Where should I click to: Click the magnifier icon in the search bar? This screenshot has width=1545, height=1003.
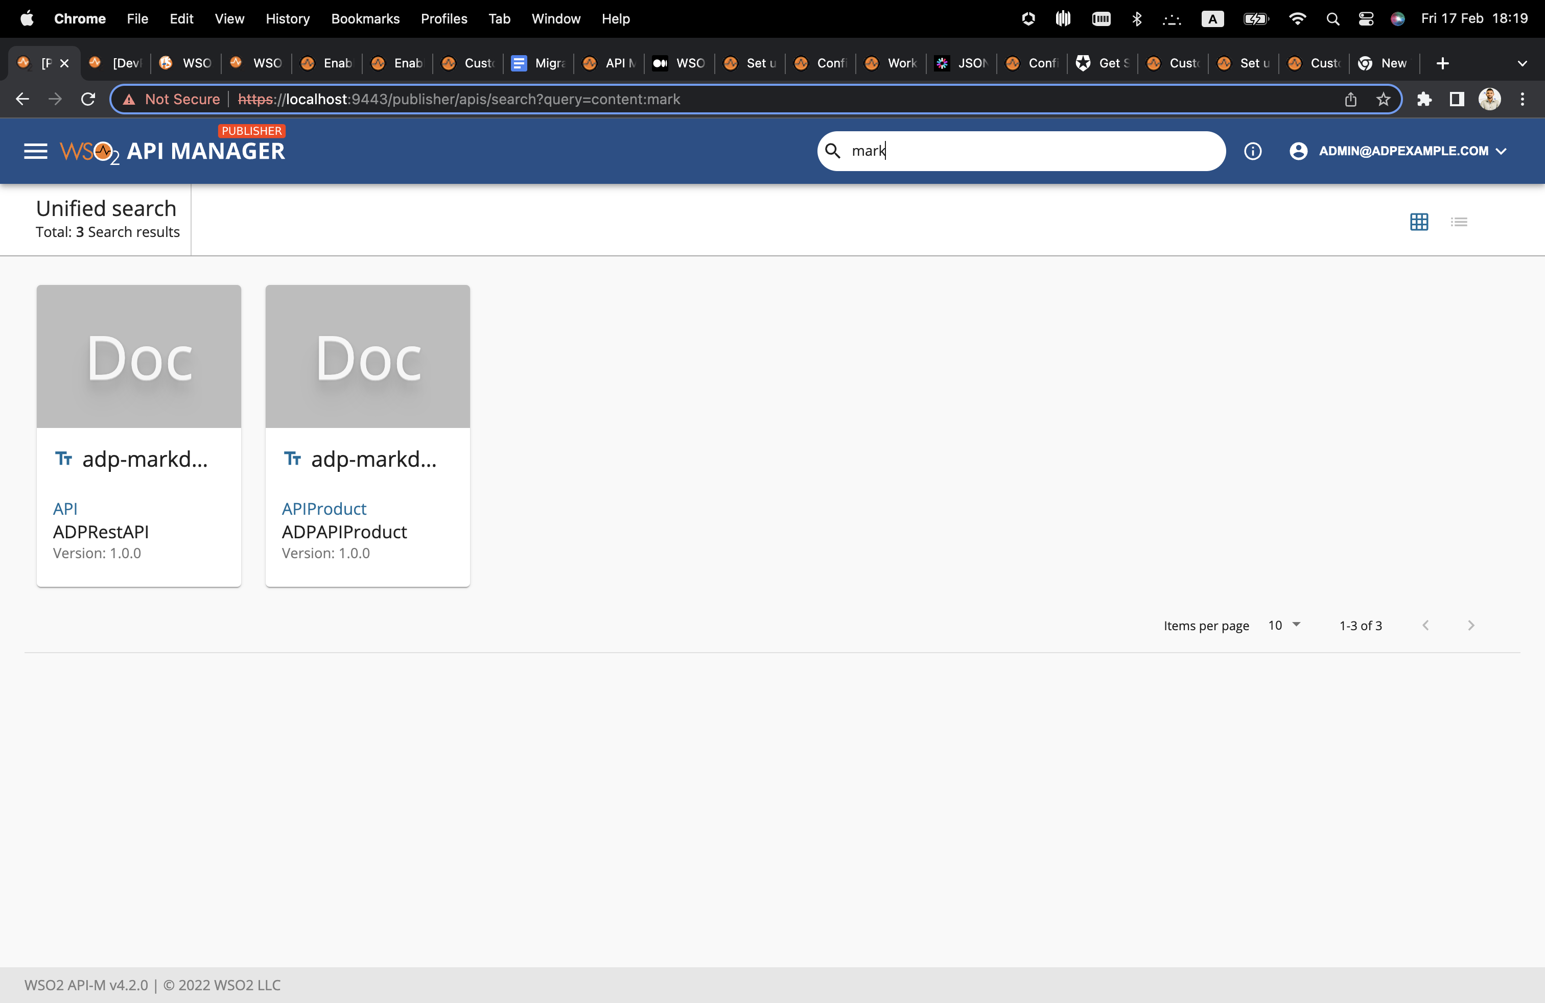click(833, 151)
